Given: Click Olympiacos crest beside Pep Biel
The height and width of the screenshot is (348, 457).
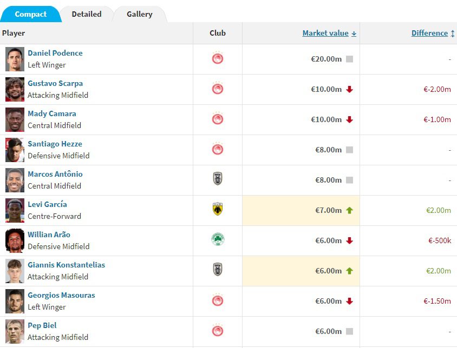Looking at the screenshot, I should click(x=218, y=331).
